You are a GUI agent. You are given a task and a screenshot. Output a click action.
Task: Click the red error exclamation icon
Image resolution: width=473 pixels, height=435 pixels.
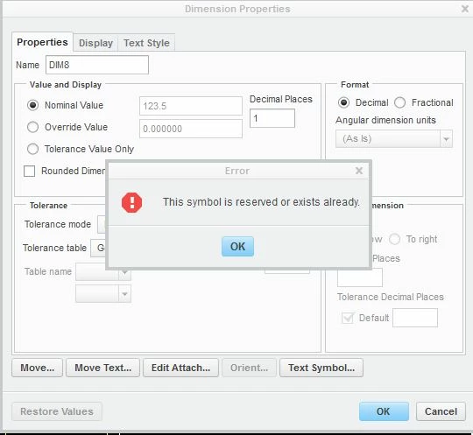tap(131, 202)
